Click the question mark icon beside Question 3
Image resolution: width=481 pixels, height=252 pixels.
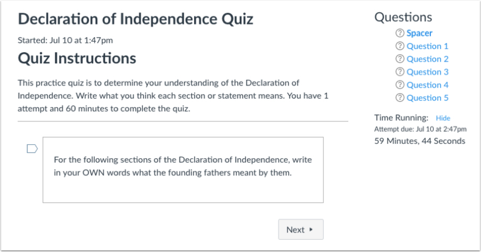click(x=400, y=72)
